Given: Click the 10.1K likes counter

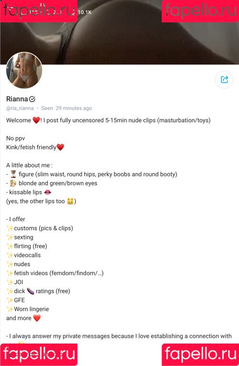Looking at the screenshot, I should (x=84, y=12).
